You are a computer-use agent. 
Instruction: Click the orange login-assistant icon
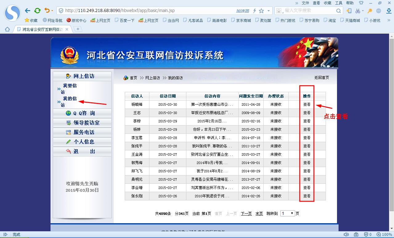pyautogui.click(x=349, y=11)
